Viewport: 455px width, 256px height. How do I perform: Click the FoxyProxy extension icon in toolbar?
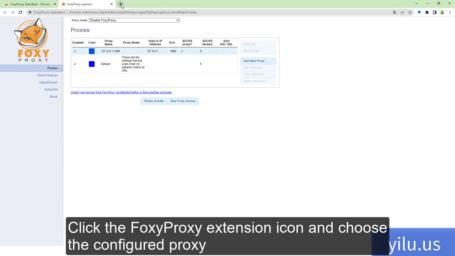coord(419,12)
